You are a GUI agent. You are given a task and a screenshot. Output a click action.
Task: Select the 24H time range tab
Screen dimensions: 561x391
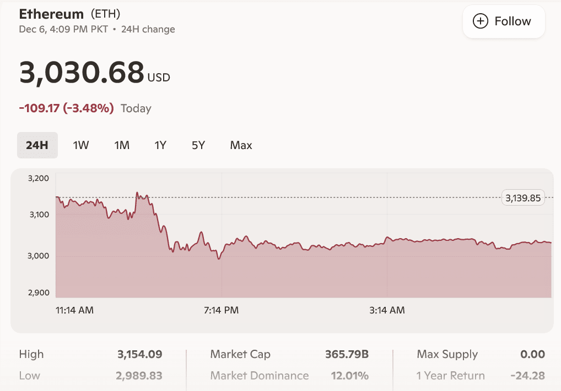37,145
